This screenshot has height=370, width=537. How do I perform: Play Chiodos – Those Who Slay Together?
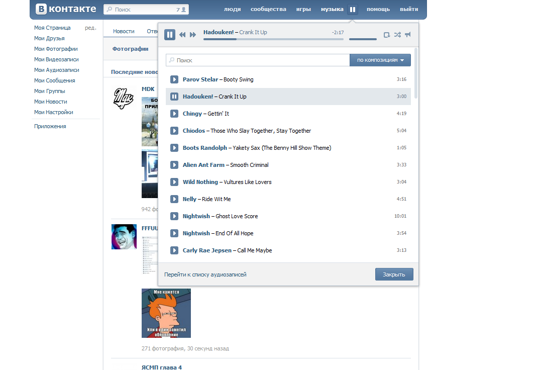[x=174, y=131]
